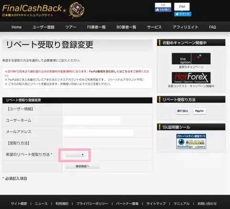This screenshot has width=230, height=209.
Task: Open the アフィリエイト menu item
Action: click(x=186, y=27)
